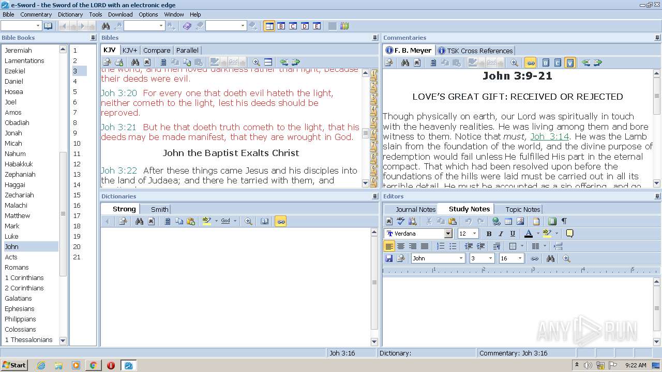The width and height of the screenshot is (662, 372).
Task: Expand font color dropdown arrow
Action: [537, 234]
